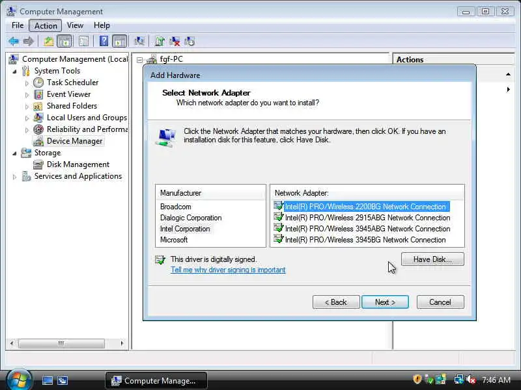Collapse the Actions pane section up arrow
This screenshot has width=521, height=390.
(508, 75)
